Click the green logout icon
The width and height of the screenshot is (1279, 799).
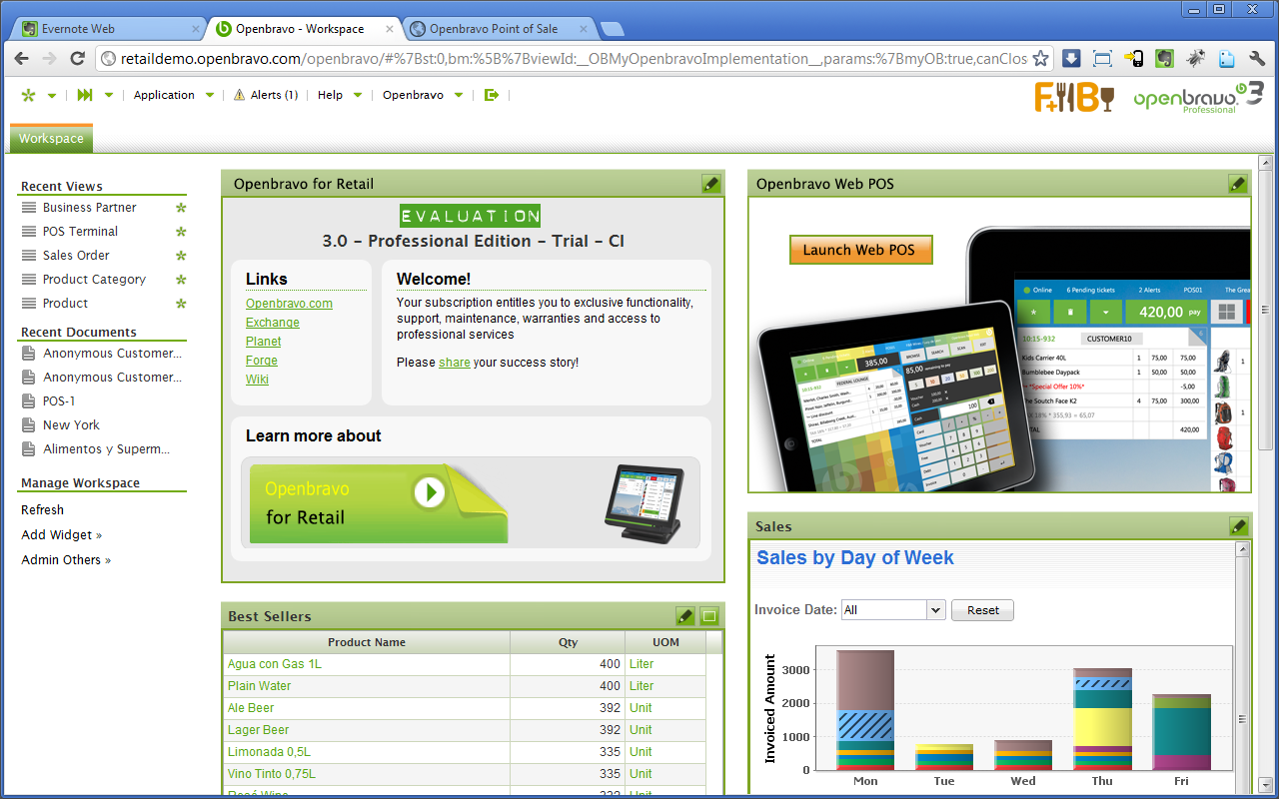(x=491, y=95)
